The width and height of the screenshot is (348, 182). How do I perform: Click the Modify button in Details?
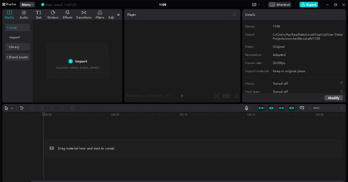tap(333, 98)
